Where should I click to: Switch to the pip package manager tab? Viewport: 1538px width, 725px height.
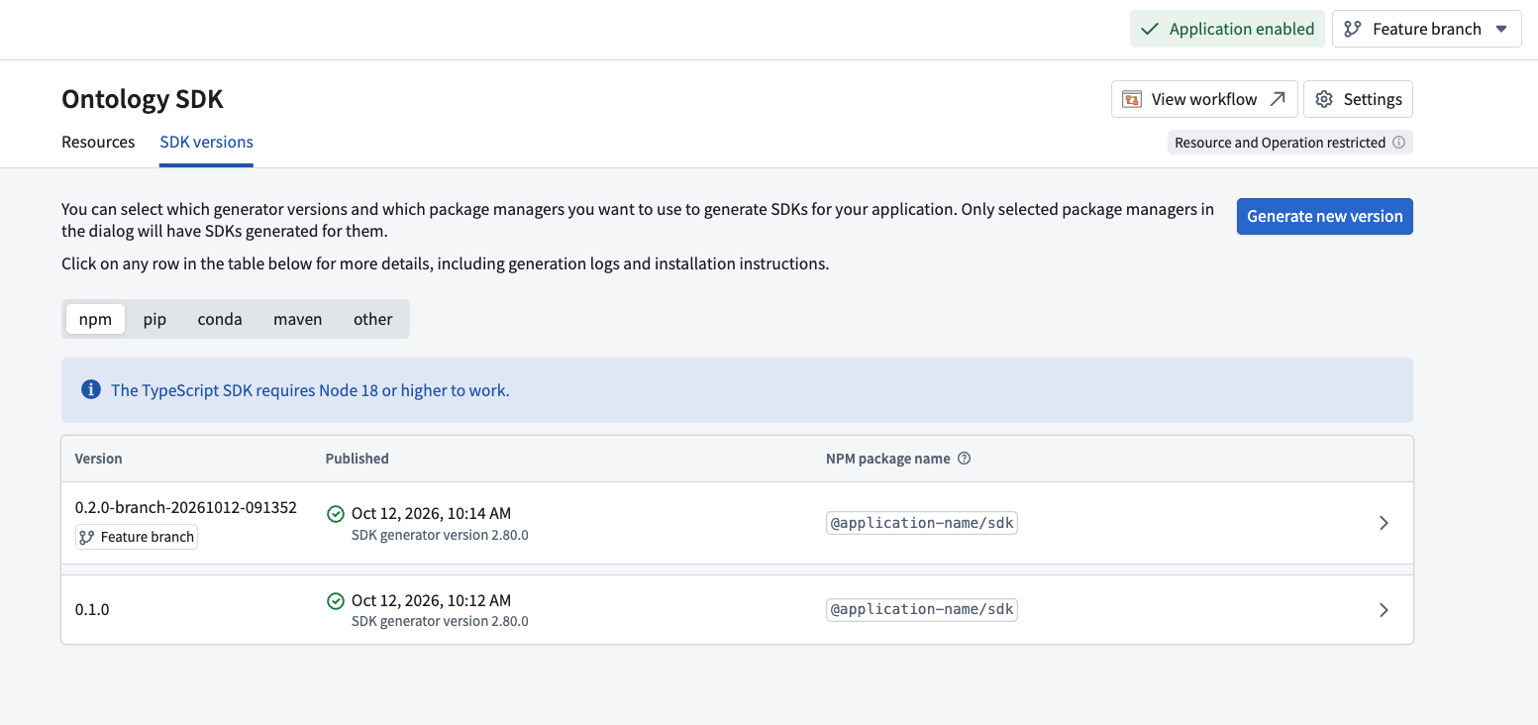point(154,319)
